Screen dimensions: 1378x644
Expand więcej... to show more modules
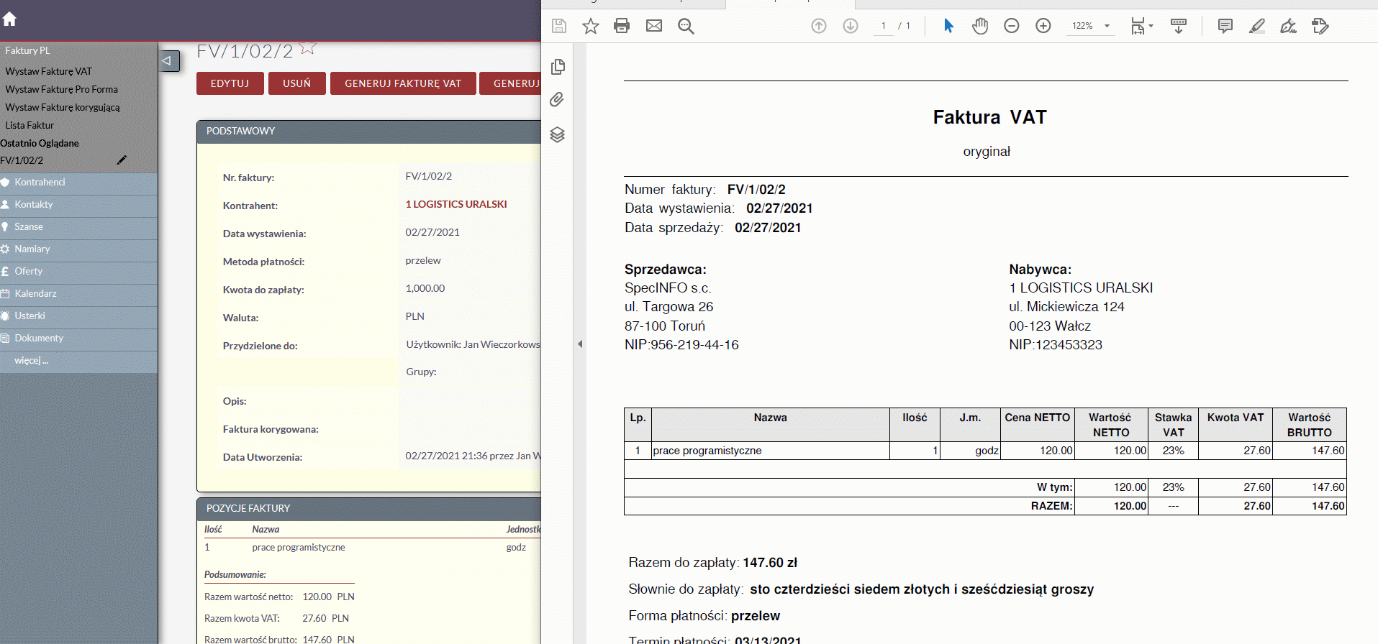(32, 361)
